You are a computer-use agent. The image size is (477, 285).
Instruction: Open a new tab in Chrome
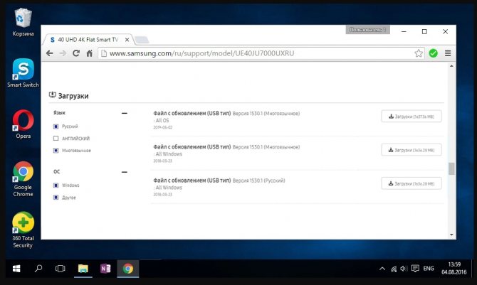click(x=142, y=40)
